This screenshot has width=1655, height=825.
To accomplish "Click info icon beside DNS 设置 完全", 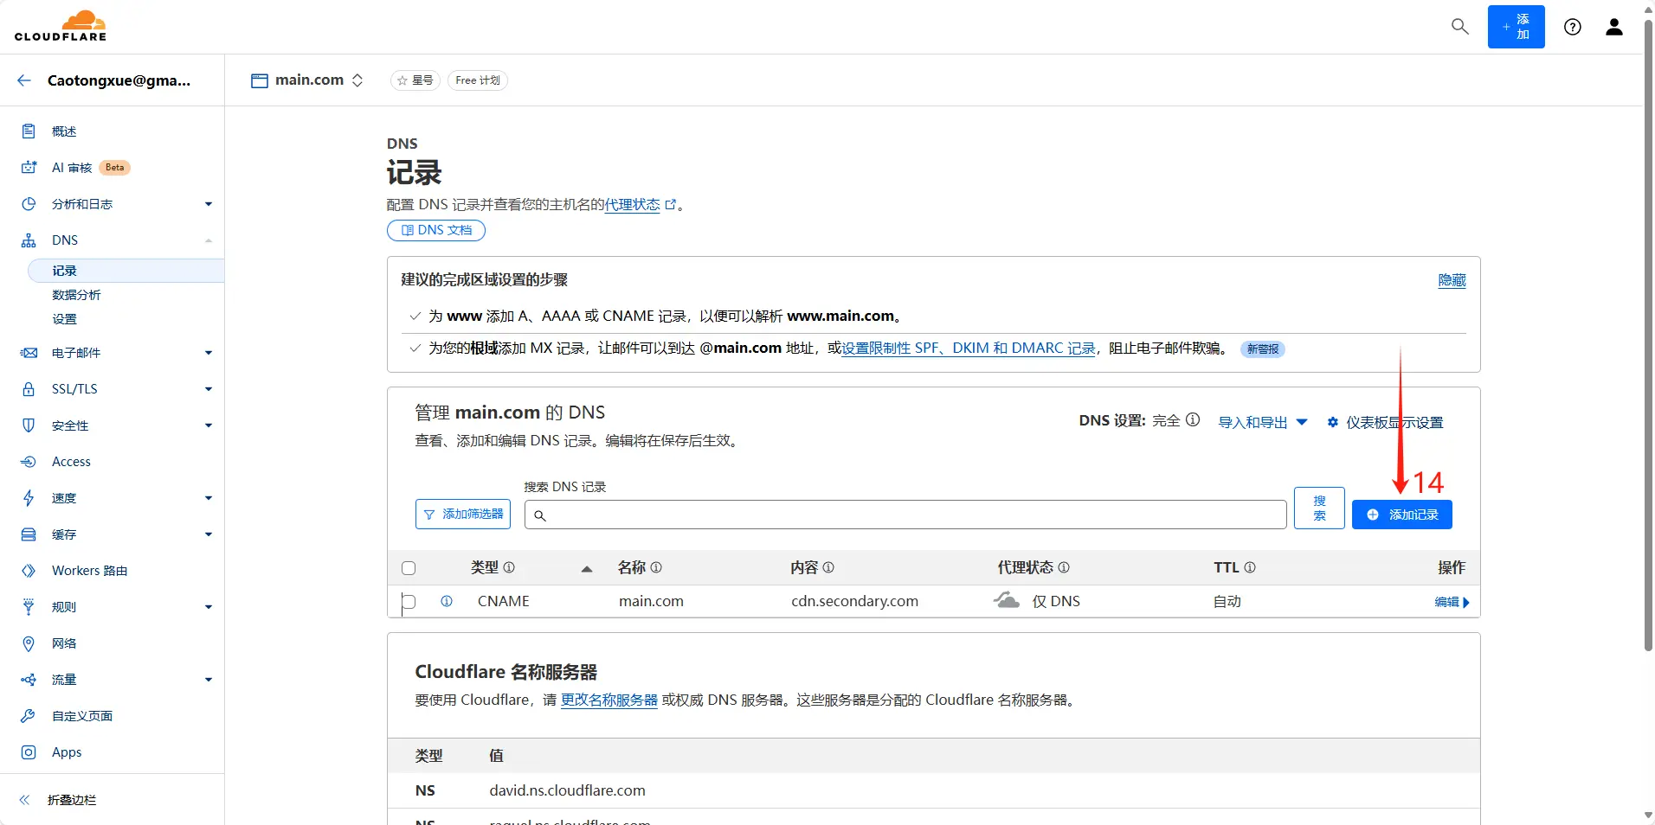I will (x=1193, y=420).
